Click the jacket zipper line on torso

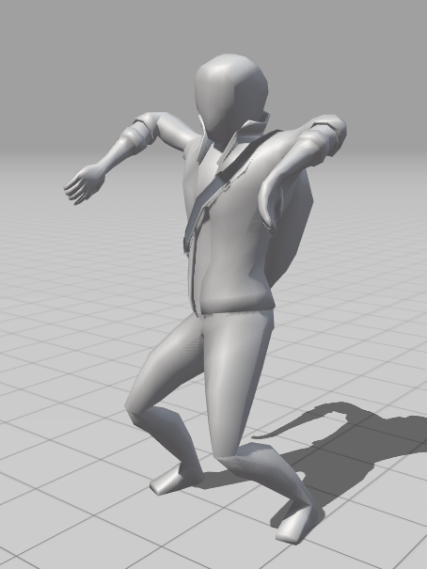coord(193,261)
